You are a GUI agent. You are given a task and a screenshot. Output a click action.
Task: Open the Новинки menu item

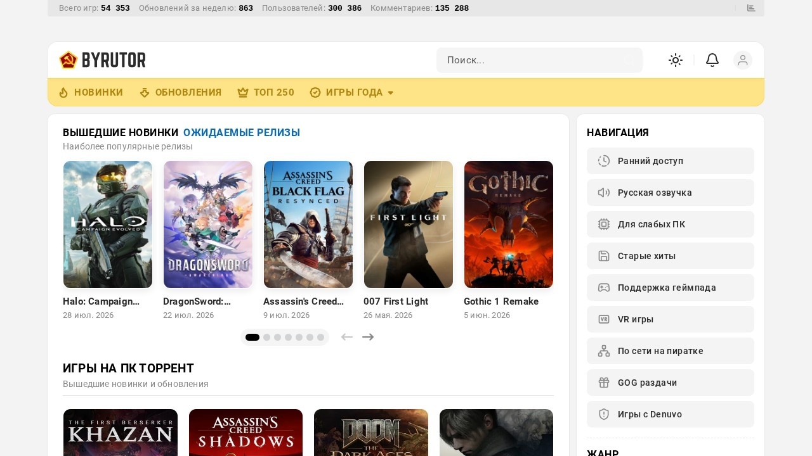(91, 92)
